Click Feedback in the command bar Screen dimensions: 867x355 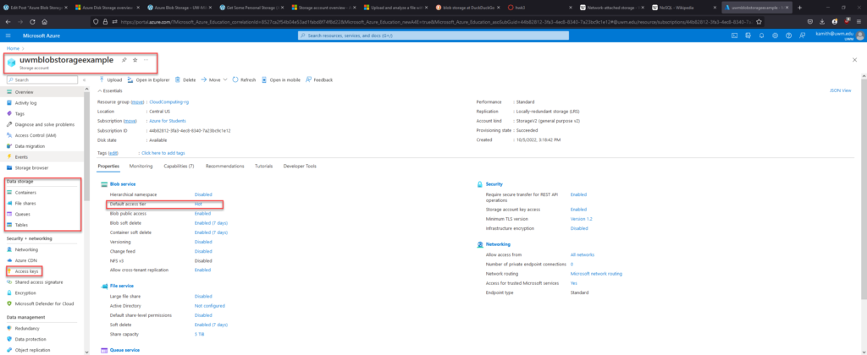pos(319,79)
